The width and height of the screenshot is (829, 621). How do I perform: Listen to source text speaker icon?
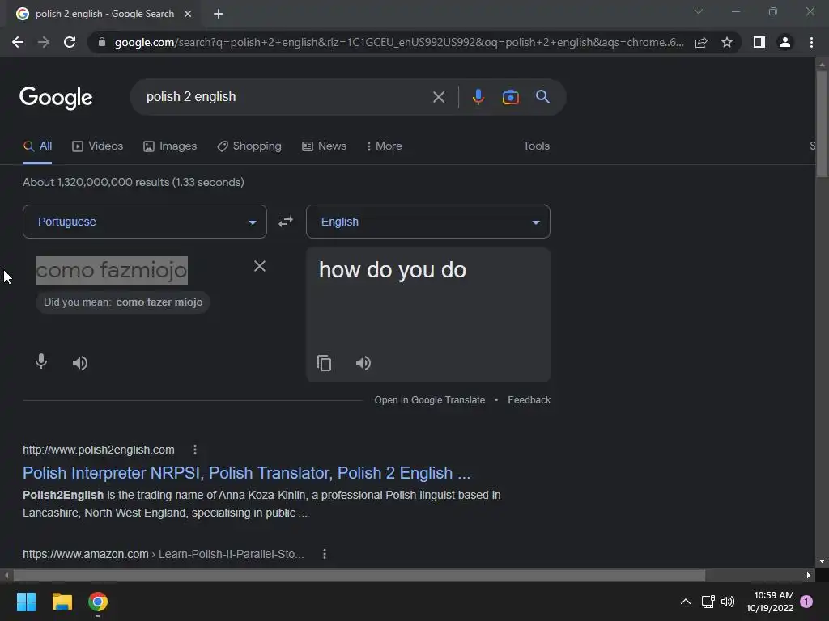(80, 363)
